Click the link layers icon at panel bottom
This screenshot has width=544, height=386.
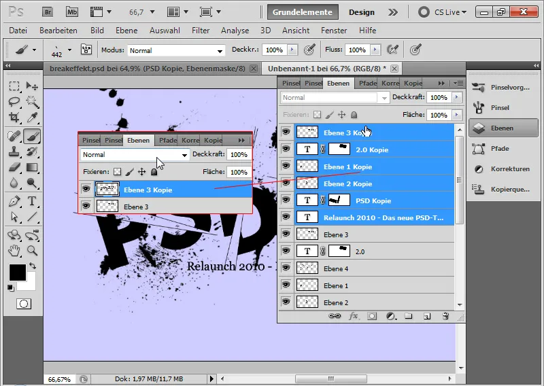point(335,316)
